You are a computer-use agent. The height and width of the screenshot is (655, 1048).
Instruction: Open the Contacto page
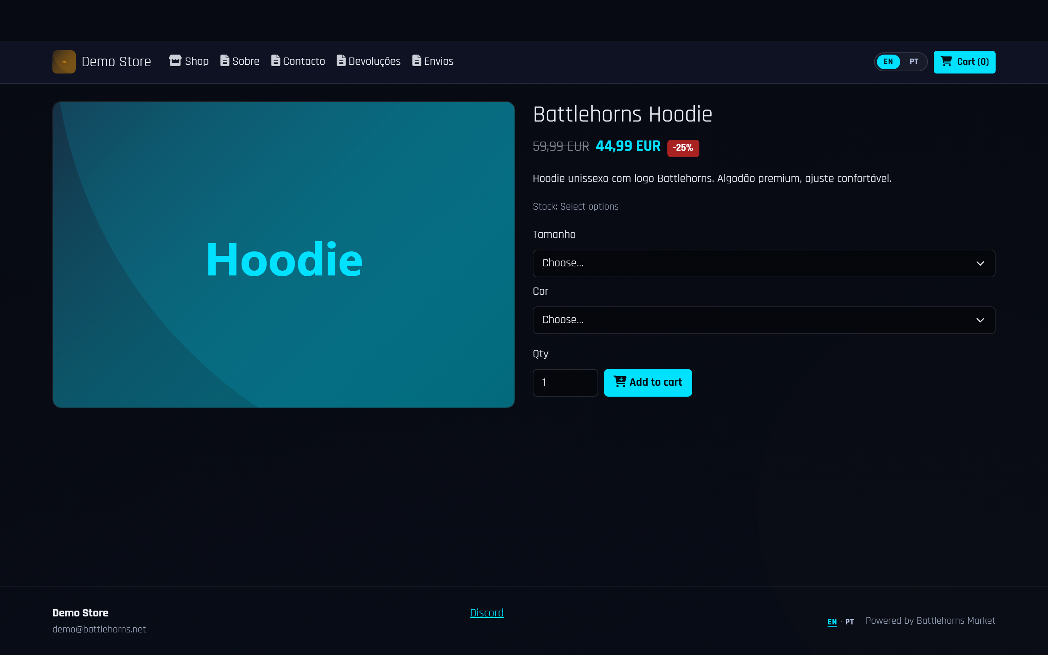coord(298,61)
